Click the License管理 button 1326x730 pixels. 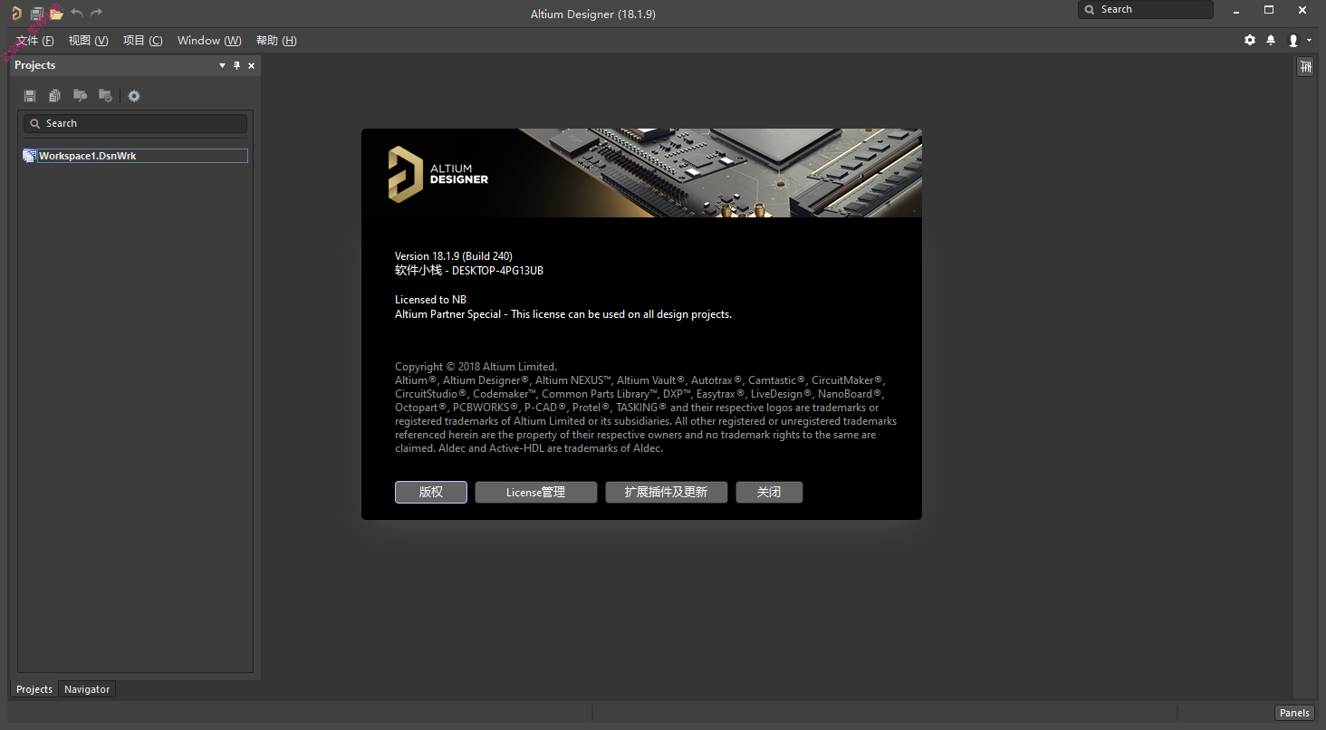536,492
